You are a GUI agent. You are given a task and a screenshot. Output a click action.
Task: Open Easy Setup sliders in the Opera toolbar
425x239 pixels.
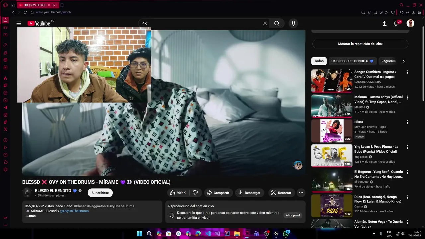(x=419, y=12)
